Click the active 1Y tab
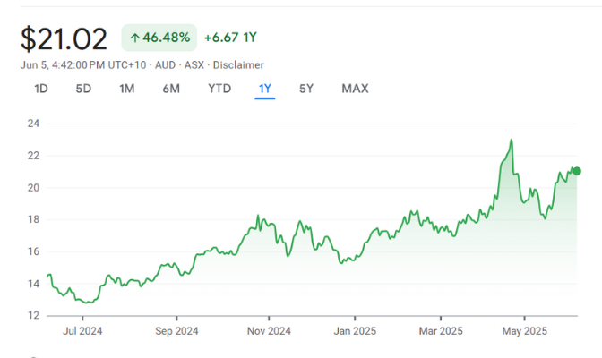The height and width of the screenshot is (358, 602). point(264,89)
